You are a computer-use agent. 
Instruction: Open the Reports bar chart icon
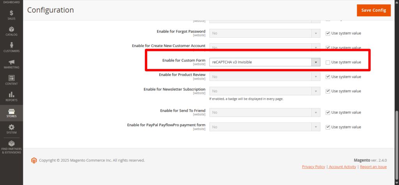click(x=11, y=95)
